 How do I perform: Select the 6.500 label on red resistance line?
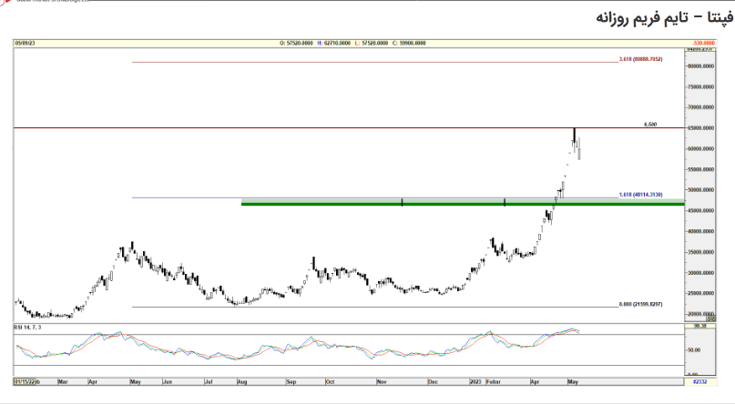point(650,125)
